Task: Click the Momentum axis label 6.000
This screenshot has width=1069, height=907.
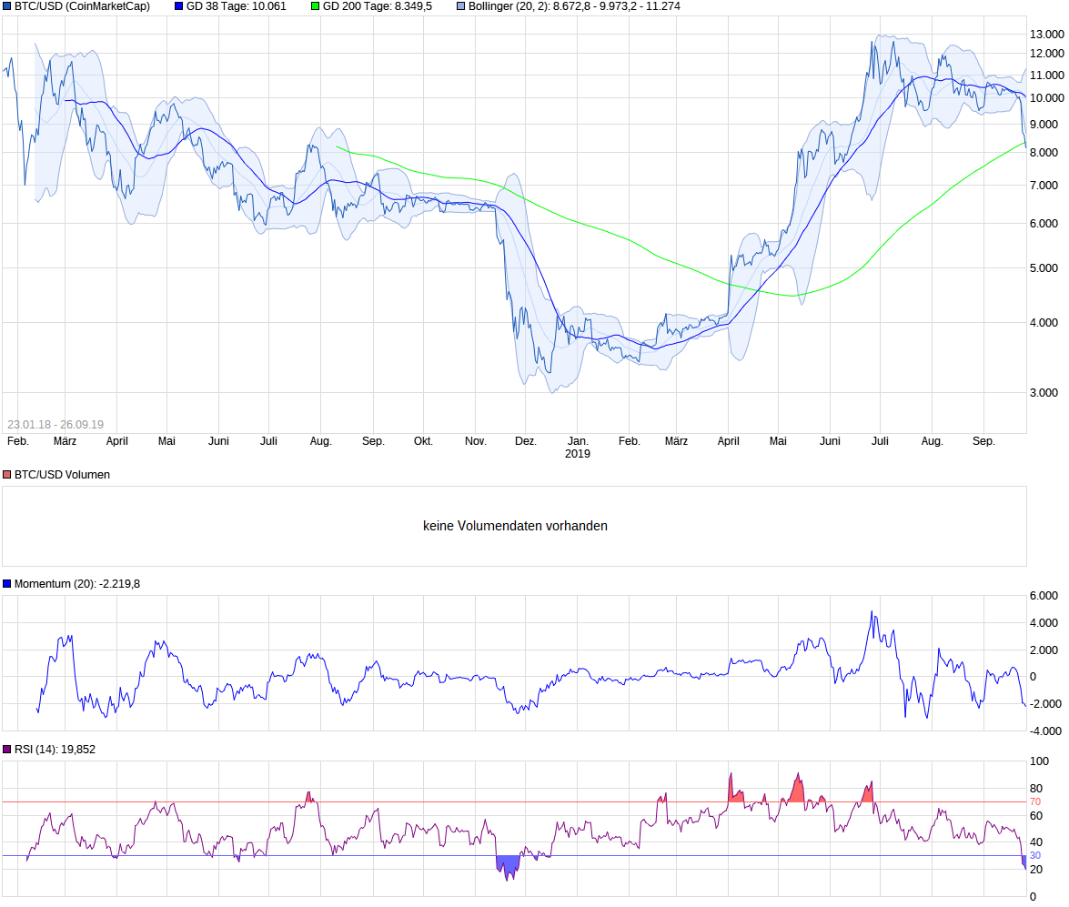Action: 1044,596
